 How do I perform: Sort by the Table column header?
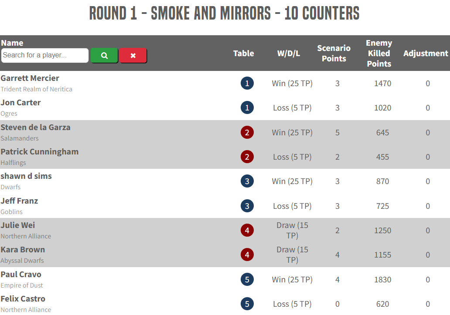[243, 53]
